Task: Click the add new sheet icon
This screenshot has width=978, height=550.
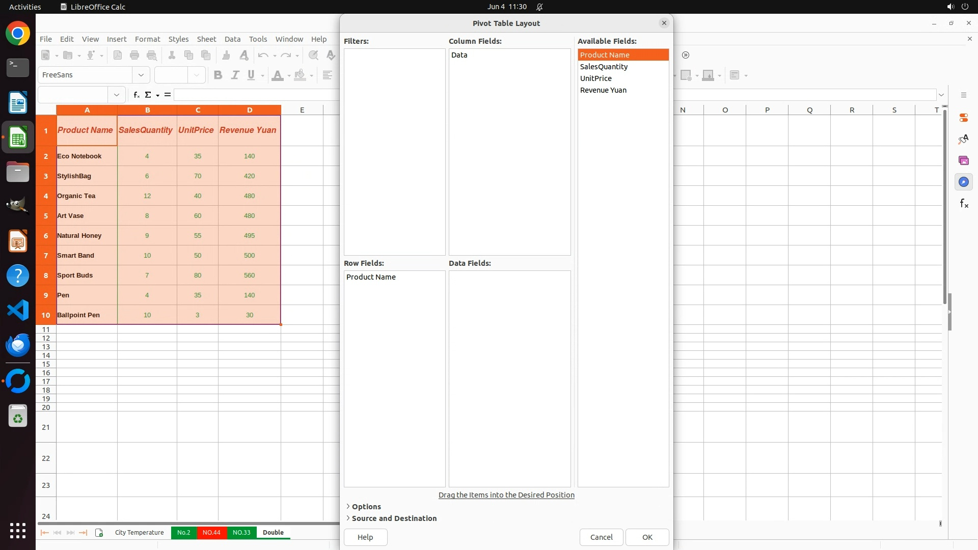Action: (99, 533)
